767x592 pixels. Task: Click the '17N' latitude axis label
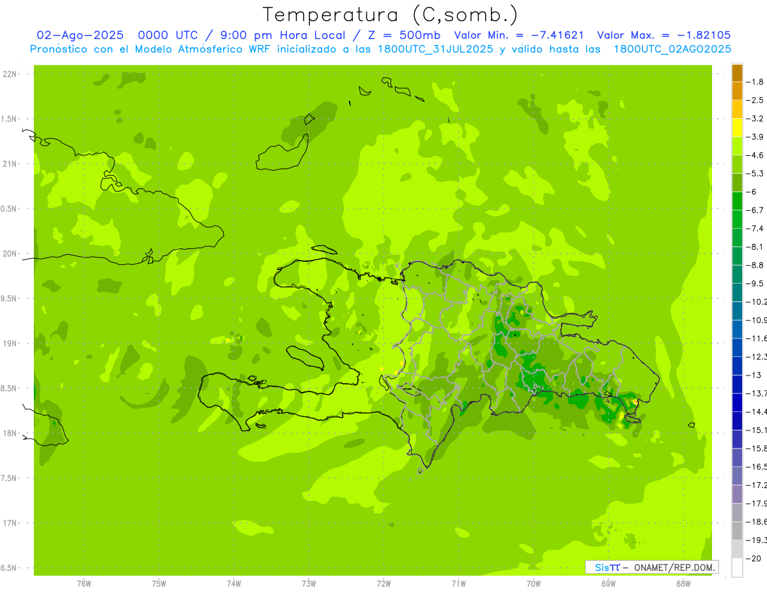(10, 523)
